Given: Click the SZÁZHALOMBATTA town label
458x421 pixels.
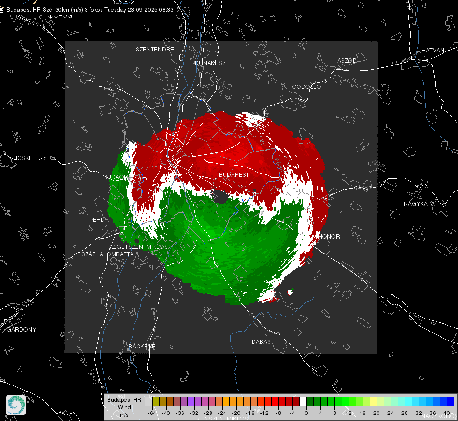Looking at the screenshot, I should [108, 254].
